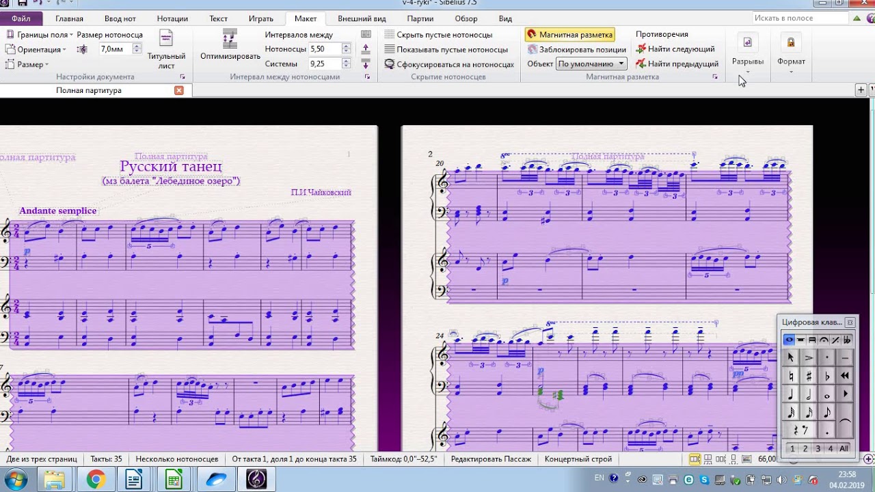Open the Размер page size dropdown

pyautogui.click(x=27, y=64)
